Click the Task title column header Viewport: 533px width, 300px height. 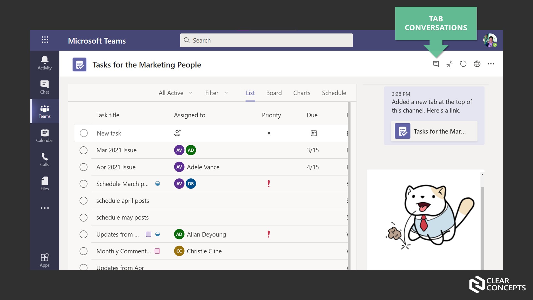pos(108,115)
